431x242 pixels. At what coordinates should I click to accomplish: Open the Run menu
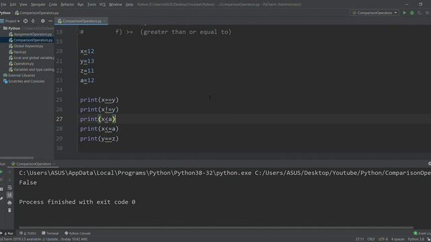point(80,5)
